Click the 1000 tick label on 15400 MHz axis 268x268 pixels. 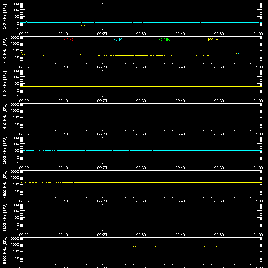[15, 245]
